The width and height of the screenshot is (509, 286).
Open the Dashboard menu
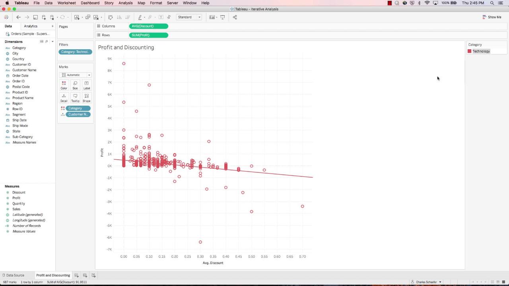click(90, 3)
